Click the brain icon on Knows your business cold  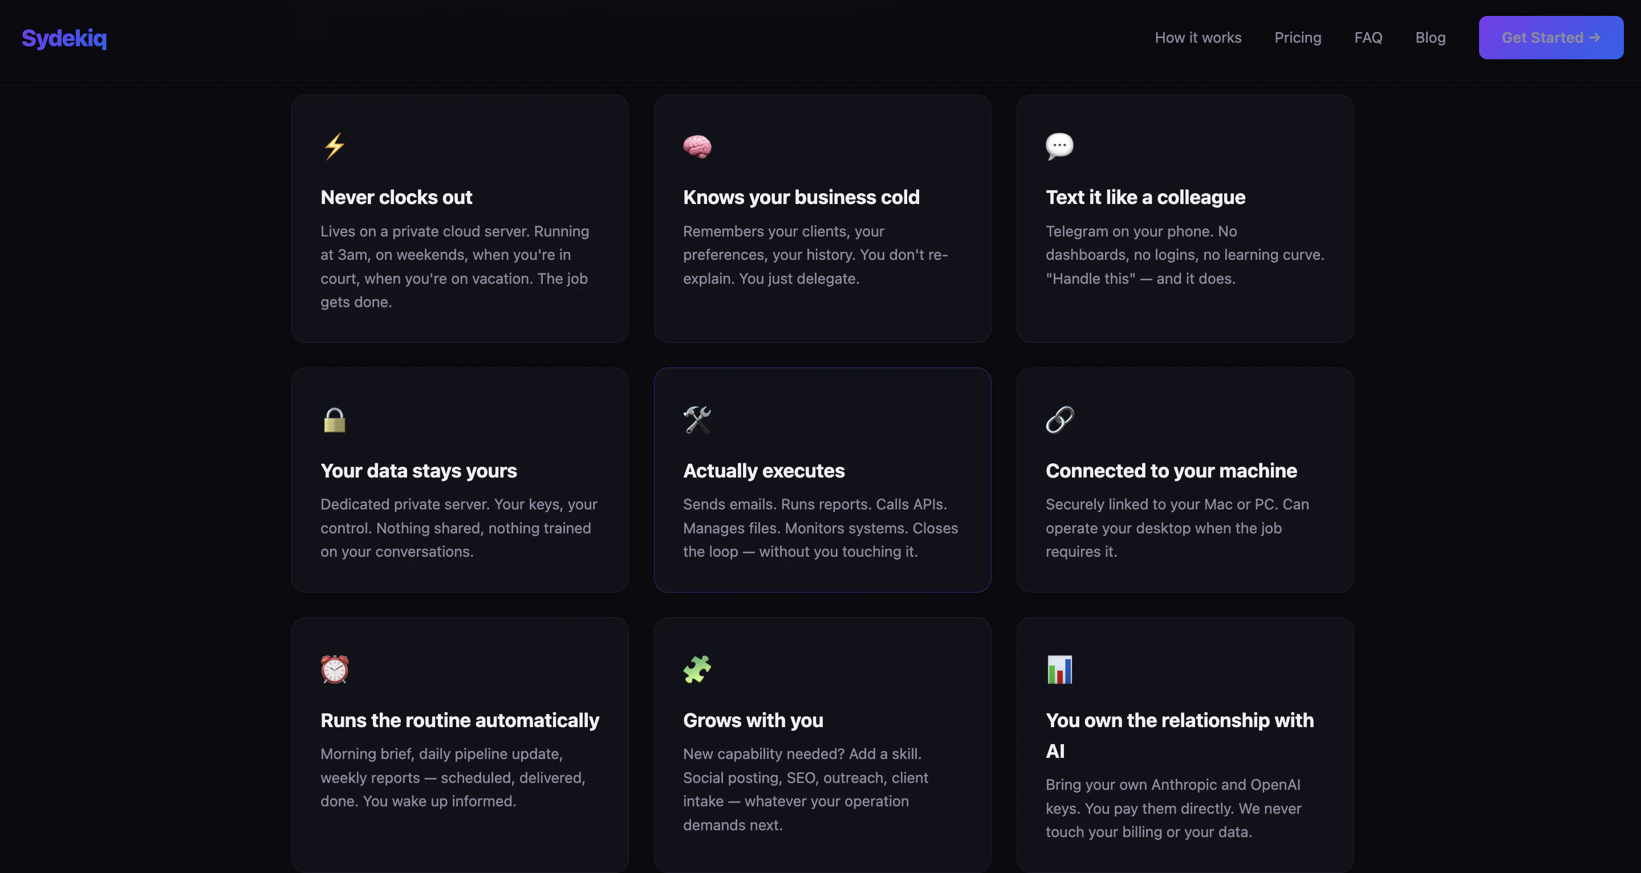coord(697,145)
